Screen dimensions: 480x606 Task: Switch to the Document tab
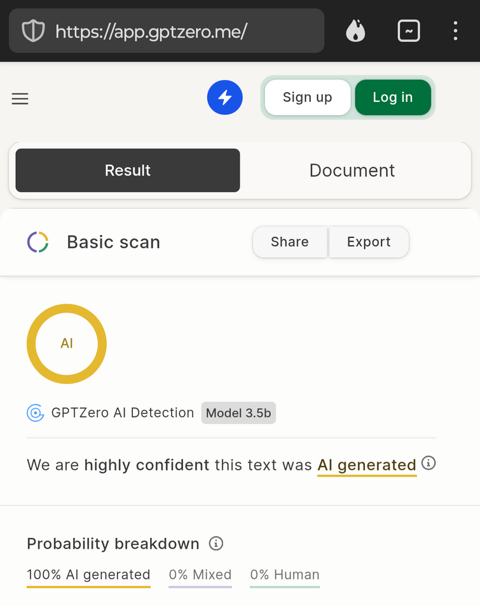click(x=352, y=171)
